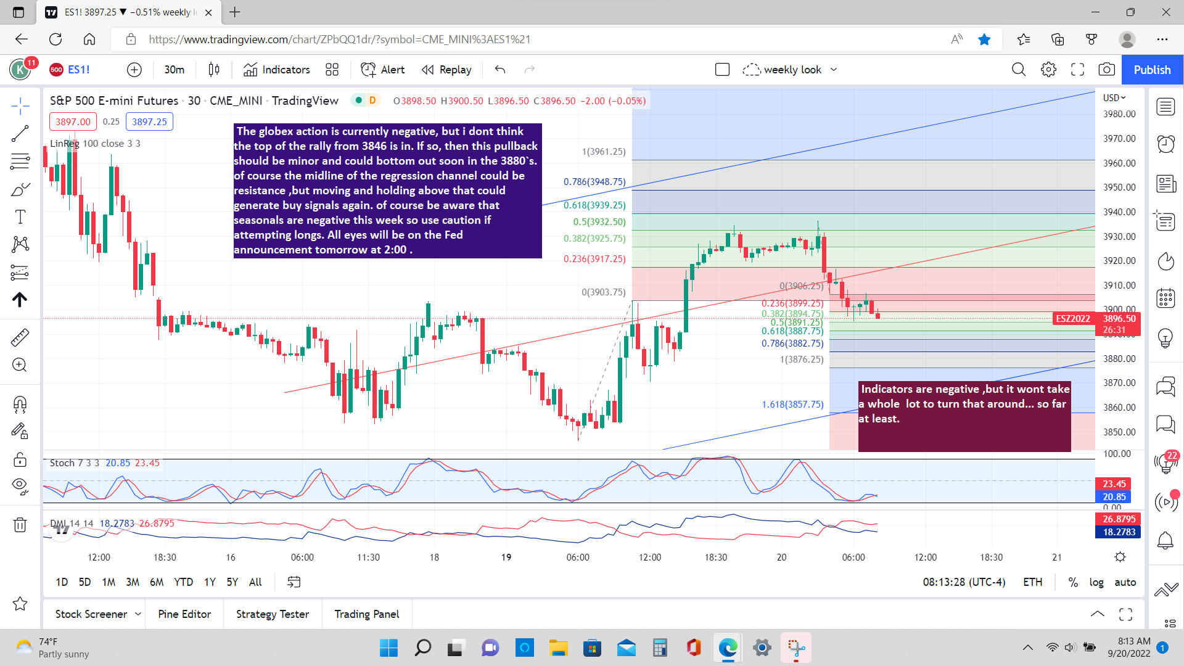This screenshot has width=1184, height=666.
Task: Hide all drawings with eye icon
Action: coord(20,487)
